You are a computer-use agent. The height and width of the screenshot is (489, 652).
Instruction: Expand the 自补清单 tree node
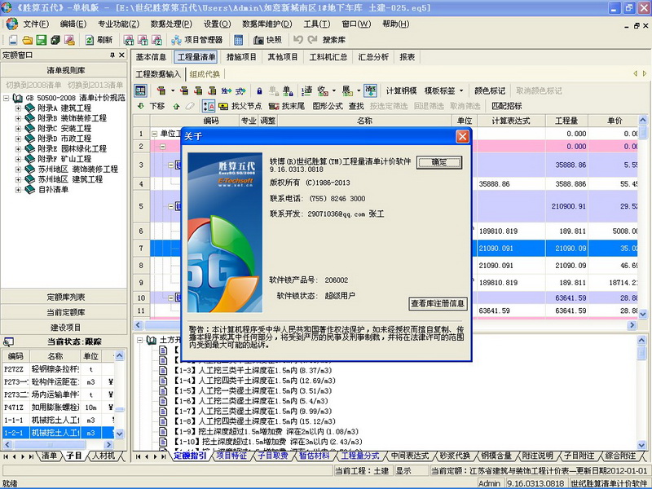coord(18,190)
